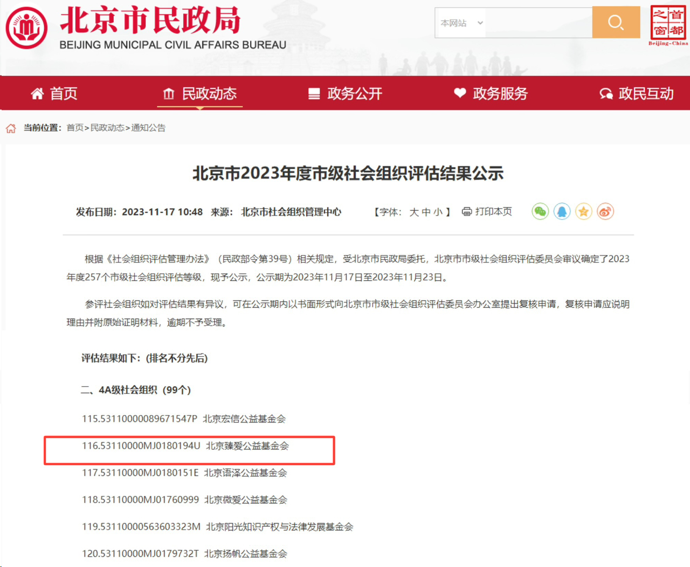Click the printer icon next to 打印本页

coord(467,212)
